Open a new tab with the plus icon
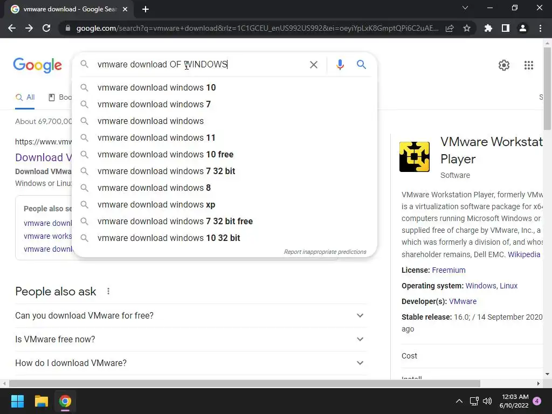 [146, 10]
